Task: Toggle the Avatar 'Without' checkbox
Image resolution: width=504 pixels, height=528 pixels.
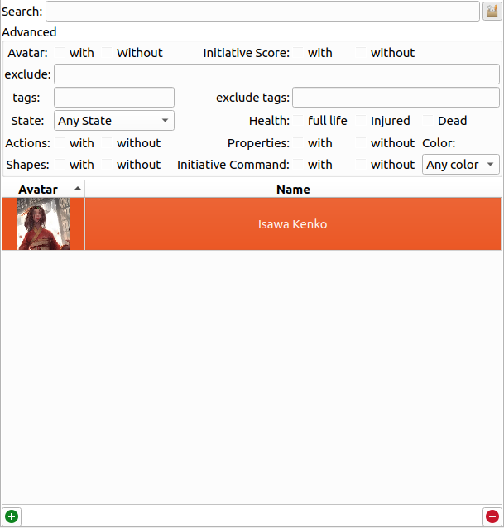Action: click(x=107, y=53)
